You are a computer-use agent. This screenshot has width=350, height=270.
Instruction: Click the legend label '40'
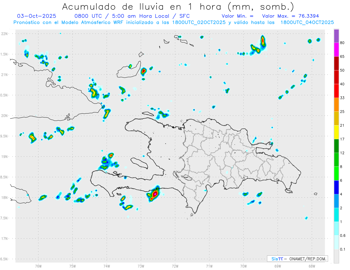coord(342,84)
